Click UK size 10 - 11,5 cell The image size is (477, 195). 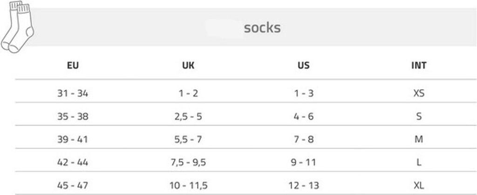(188, 186)
